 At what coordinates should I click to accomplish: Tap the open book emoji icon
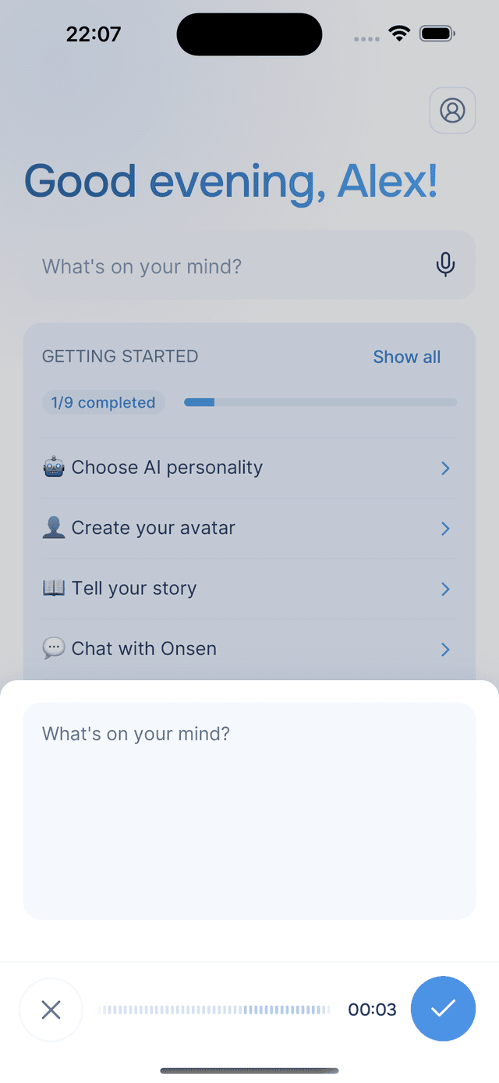(54, 588)
